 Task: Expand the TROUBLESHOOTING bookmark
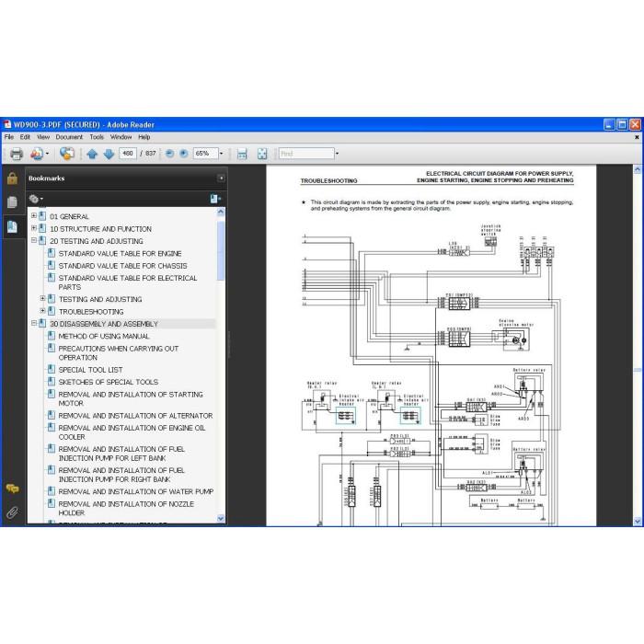pyautogui.click(x=42, y=311)
